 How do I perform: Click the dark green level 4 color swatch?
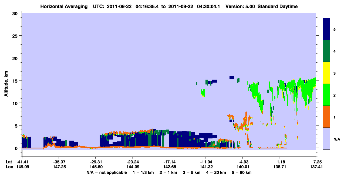[x=326, y=51]
